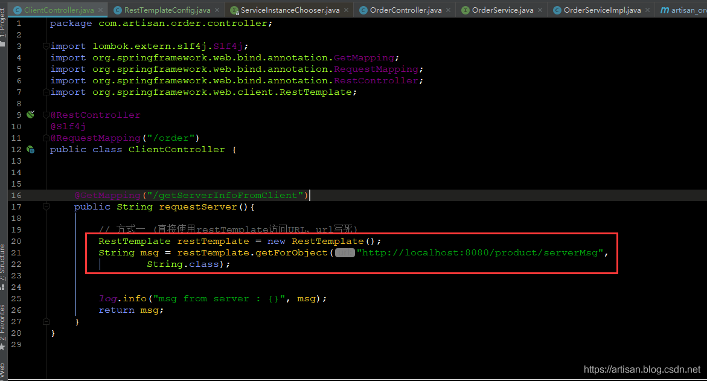
Task: Close the OrderService.java tab
Action: click(539, 10)
